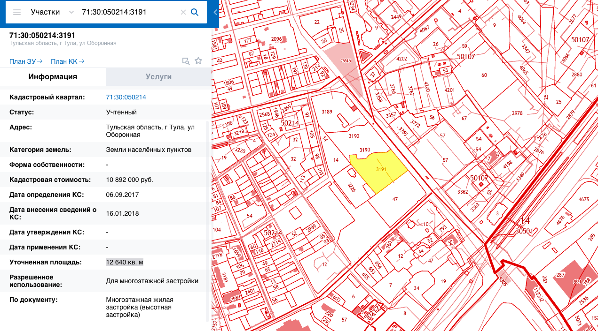The height and width of the screenshot is (331, 598).
Task: Clear the search field with X
Action: click(x=183, y=12)
